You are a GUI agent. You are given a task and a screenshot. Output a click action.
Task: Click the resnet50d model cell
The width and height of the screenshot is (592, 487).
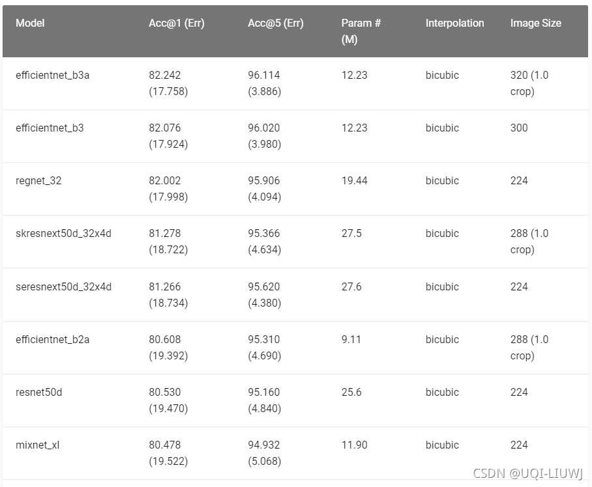(38, 392)
